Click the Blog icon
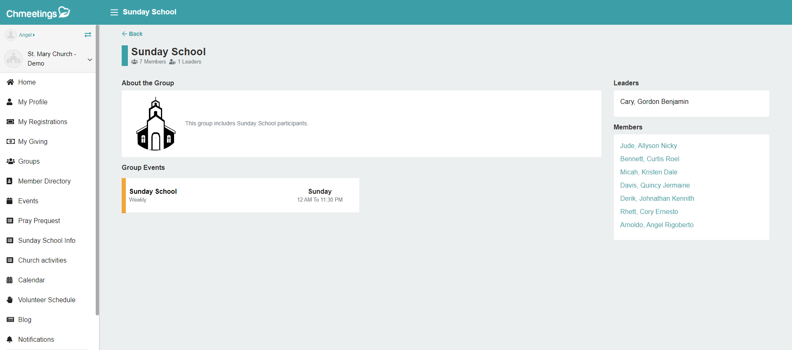Viewport: 792px width, 350px height. [x=10, y=319]
